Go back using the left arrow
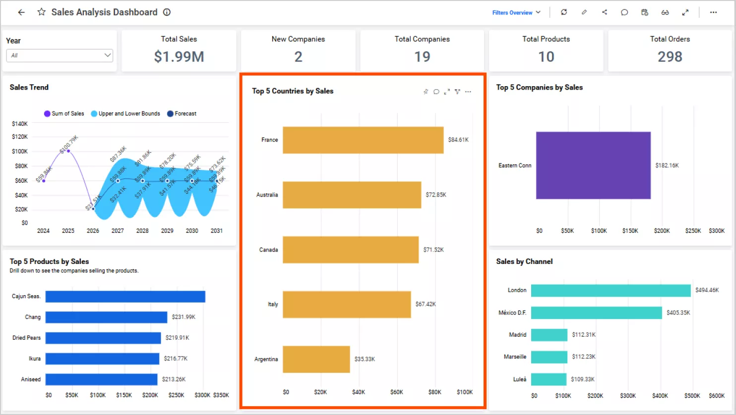The image size is (736, 415). pyautogui.click(x=21, y=12)
